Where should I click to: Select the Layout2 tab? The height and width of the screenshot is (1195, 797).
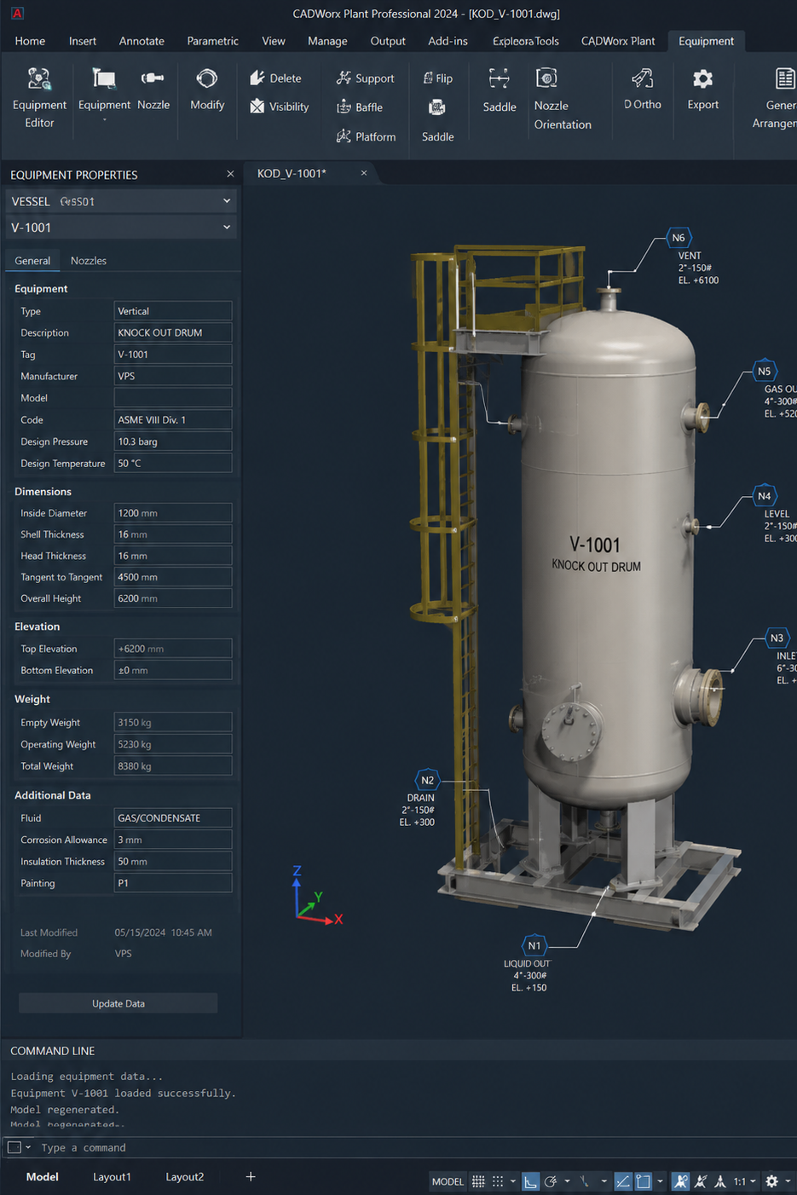point(185,1177)
